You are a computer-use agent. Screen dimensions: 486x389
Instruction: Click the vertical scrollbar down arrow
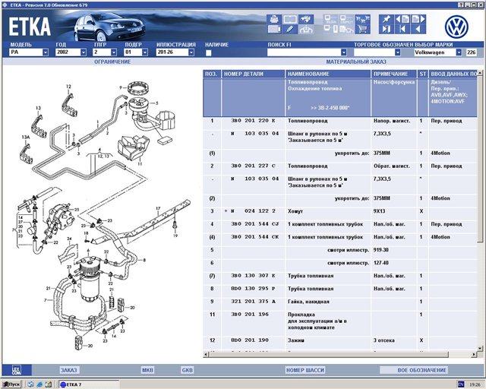click(480, 349)
